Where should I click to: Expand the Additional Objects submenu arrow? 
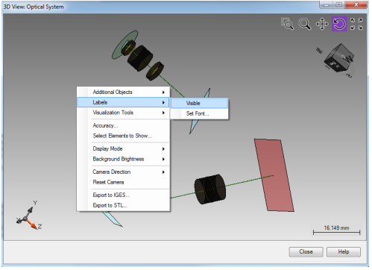pyautogui.click(x=163, y=92)
